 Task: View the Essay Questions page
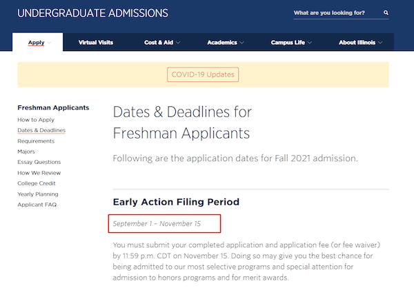click(x=39, y=162)
